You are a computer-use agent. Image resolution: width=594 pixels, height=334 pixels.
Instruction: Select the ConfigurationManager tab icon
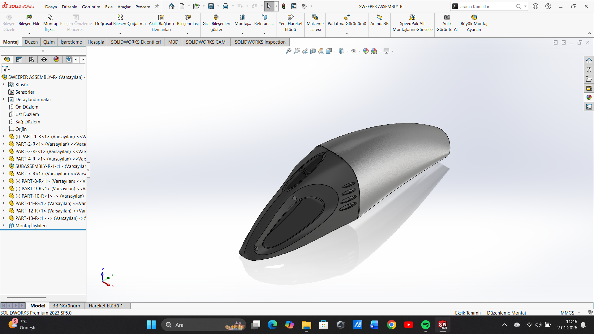pos(32,59)
